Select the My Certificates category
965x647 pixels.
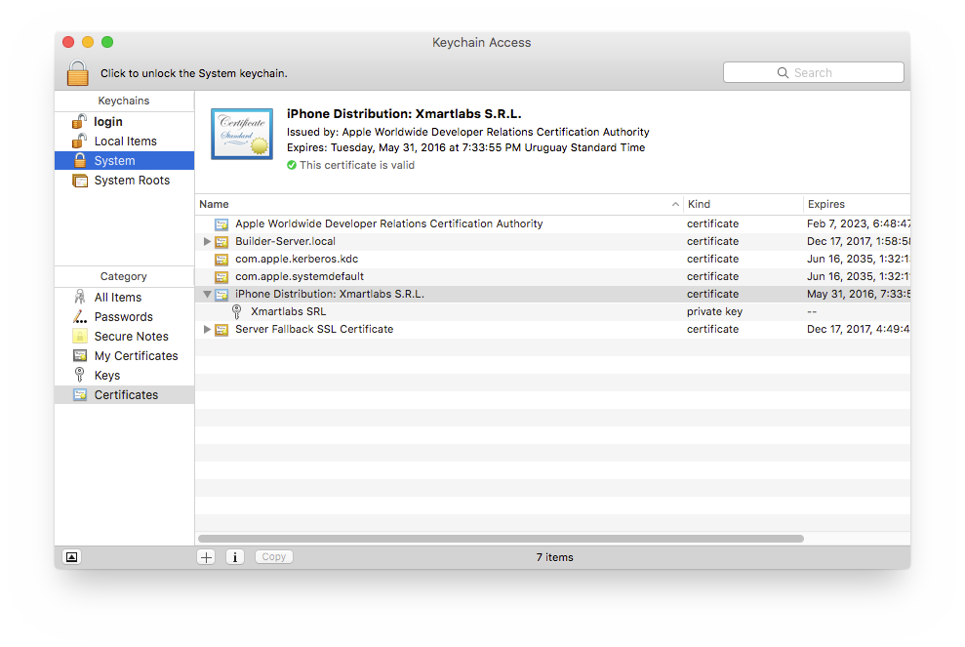tap(136, 356)
